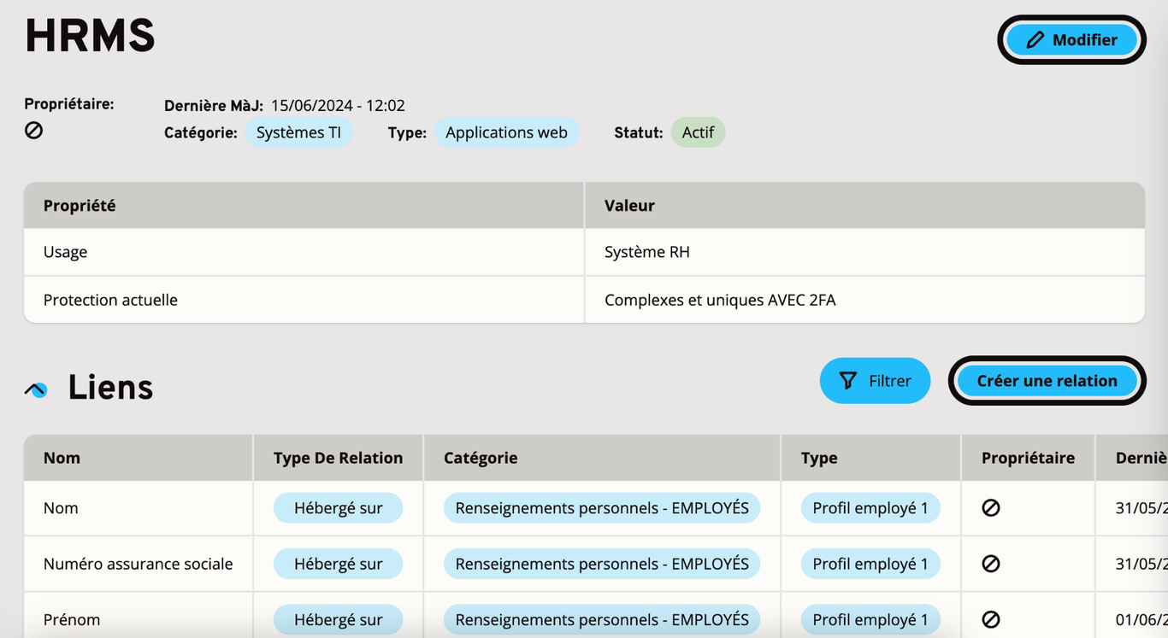The image size is (1168, 638).
Task: Click Profil employé 1 in Numéro assurance sociale row
Action: point(870,564)
